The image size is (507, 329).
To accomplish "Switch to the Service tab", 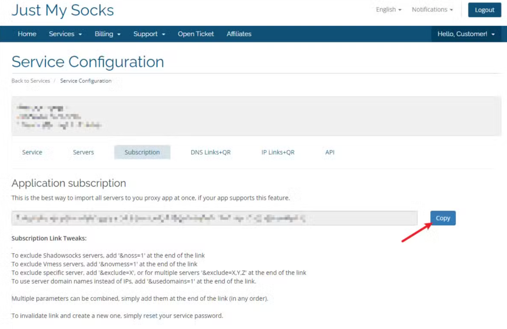I will pos(32,153).
